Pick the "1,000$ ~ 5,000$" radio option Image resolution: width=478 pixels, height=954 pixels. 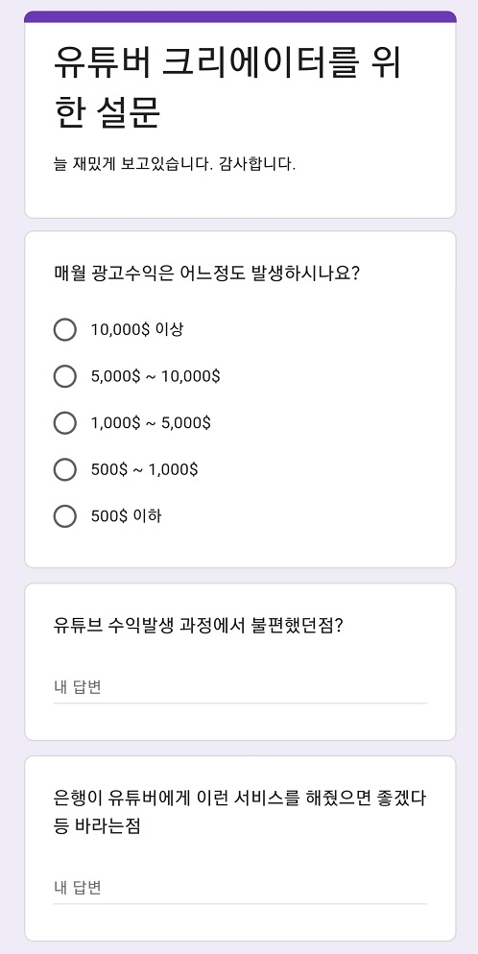(65, 422)
